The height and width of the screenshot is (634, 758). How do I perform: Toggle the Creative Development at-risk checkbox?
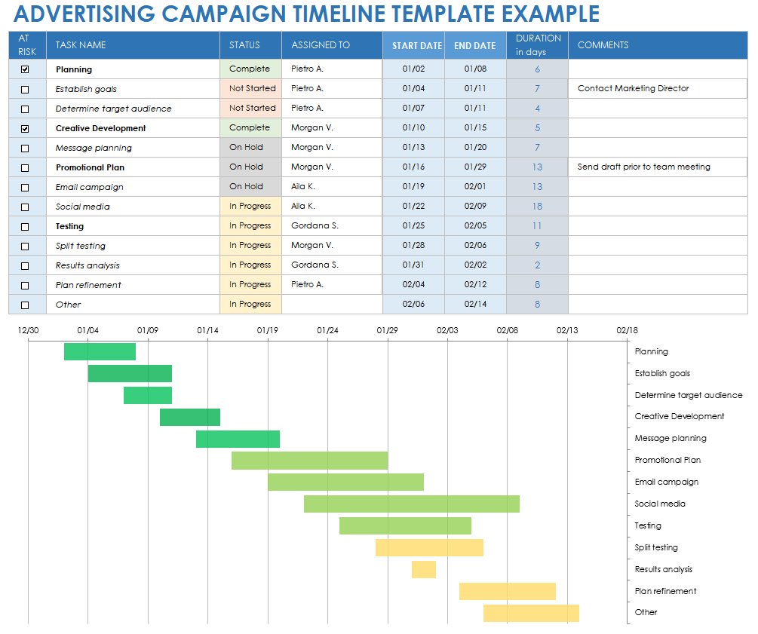coord(25,128)
